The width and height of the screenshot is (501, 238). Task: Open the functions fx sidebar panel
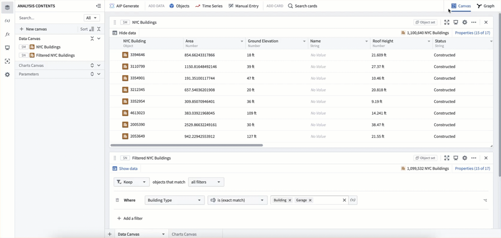7,34
